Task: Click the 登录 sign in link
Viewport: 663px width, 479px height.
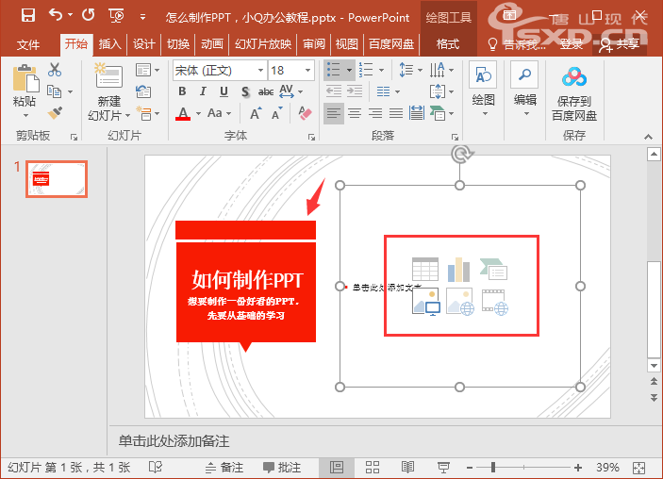Action: tap(572, 44)
